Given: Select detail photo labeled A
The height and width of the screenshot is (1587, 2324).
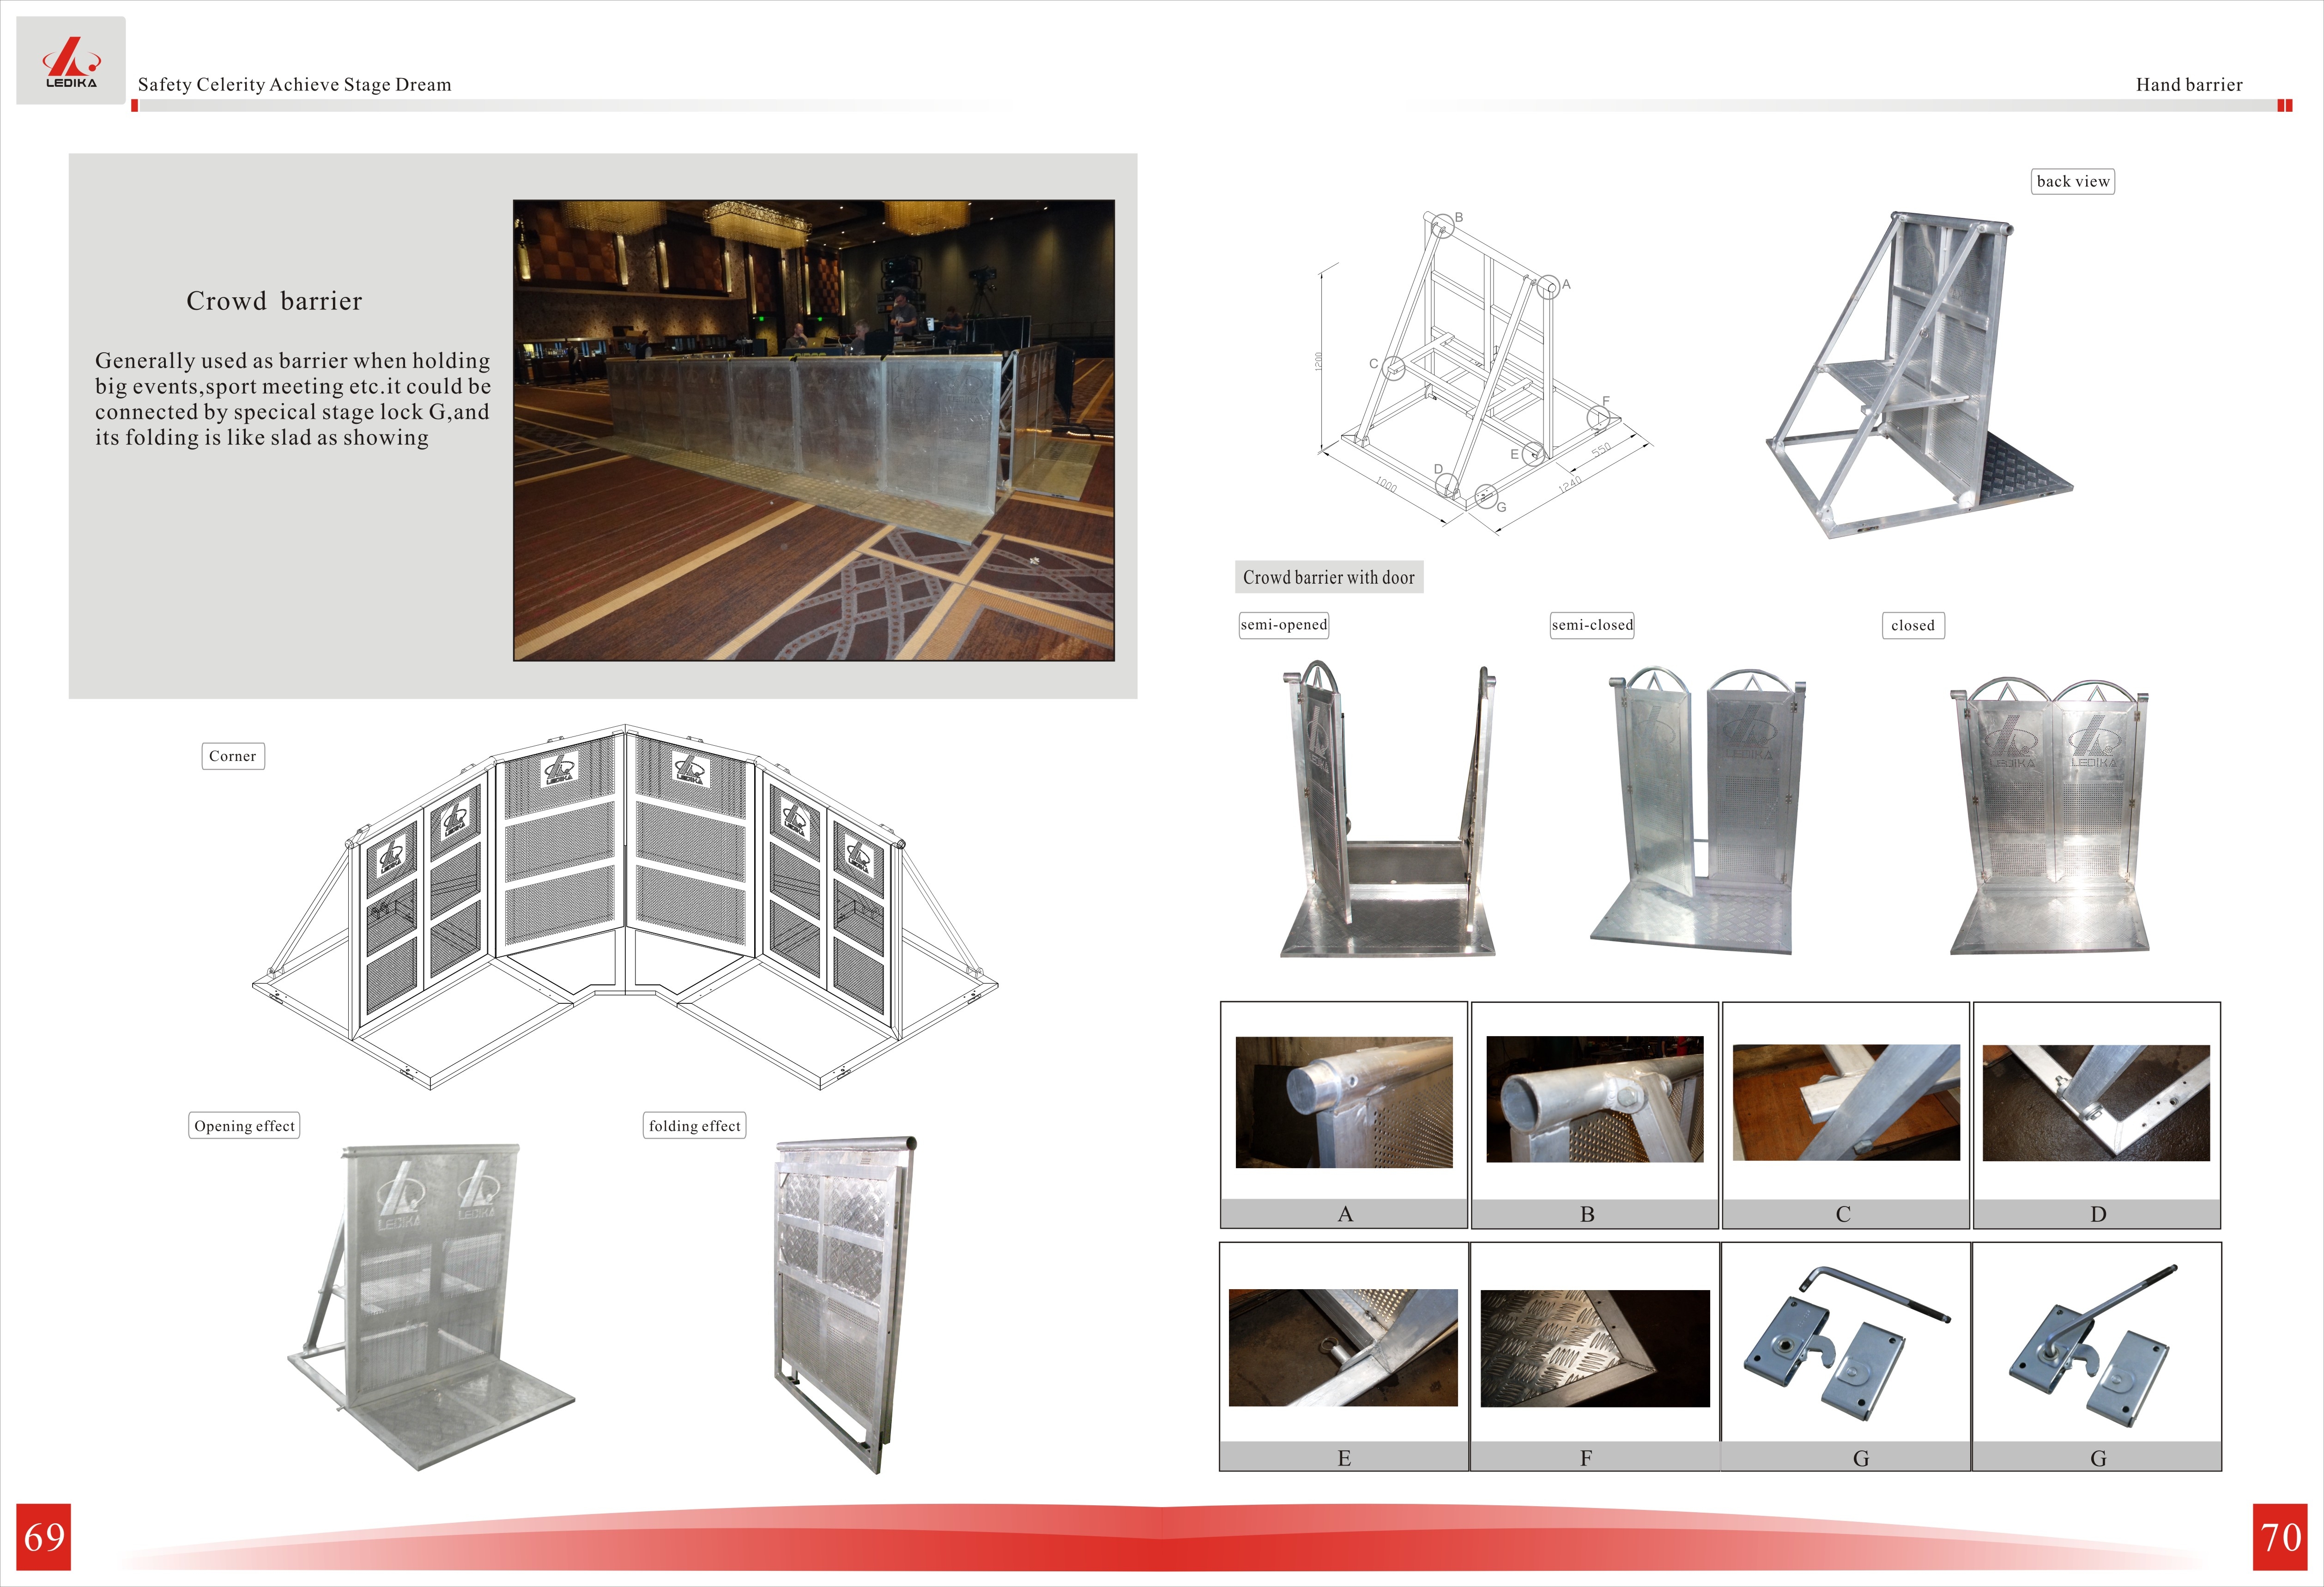Looking at the screenshot, I should 1343,1102.
